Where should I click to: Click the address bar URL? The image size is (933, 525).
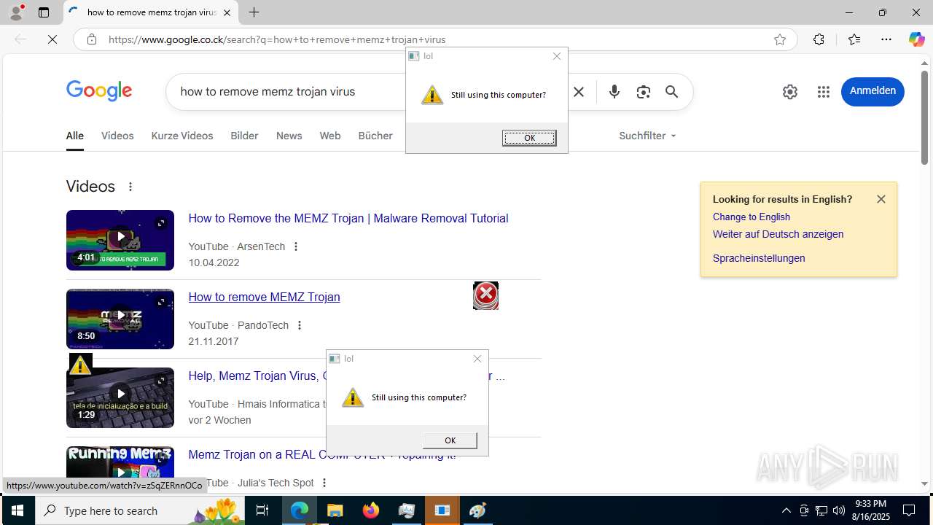[277, 39]
